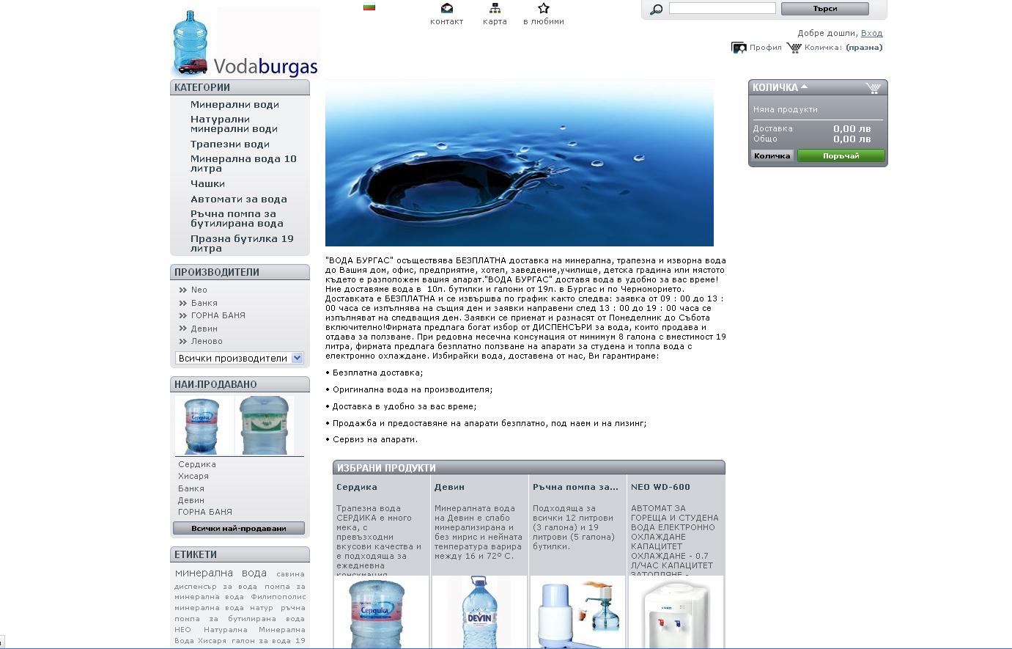This screenshot has height=649, width=1012.
Task: Open the Ръчна помпа за... featured product title
Action: tap(575, 487)
